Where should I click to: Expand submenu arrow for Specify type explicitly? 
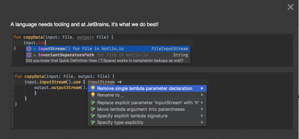(202, 122)
